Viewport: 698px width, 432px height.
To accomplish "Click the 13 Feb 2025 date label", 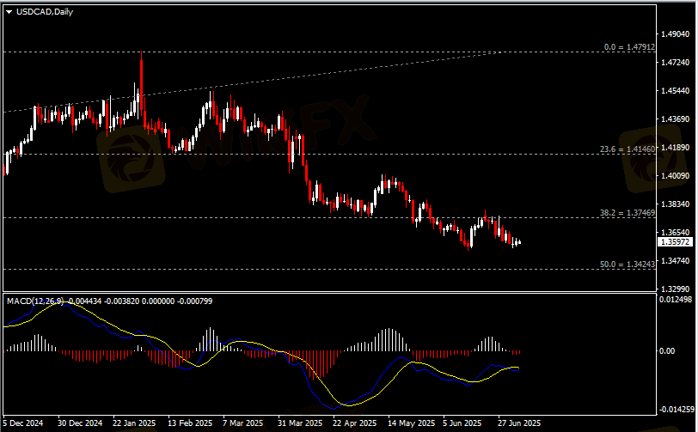I will pyautogui.click(x=190, y=423).
